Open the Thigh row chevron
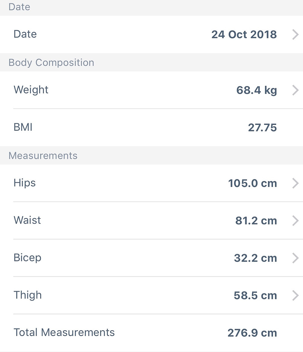This screenshot has height=352, width=303. pyautogui.click(x=295, y=295)
